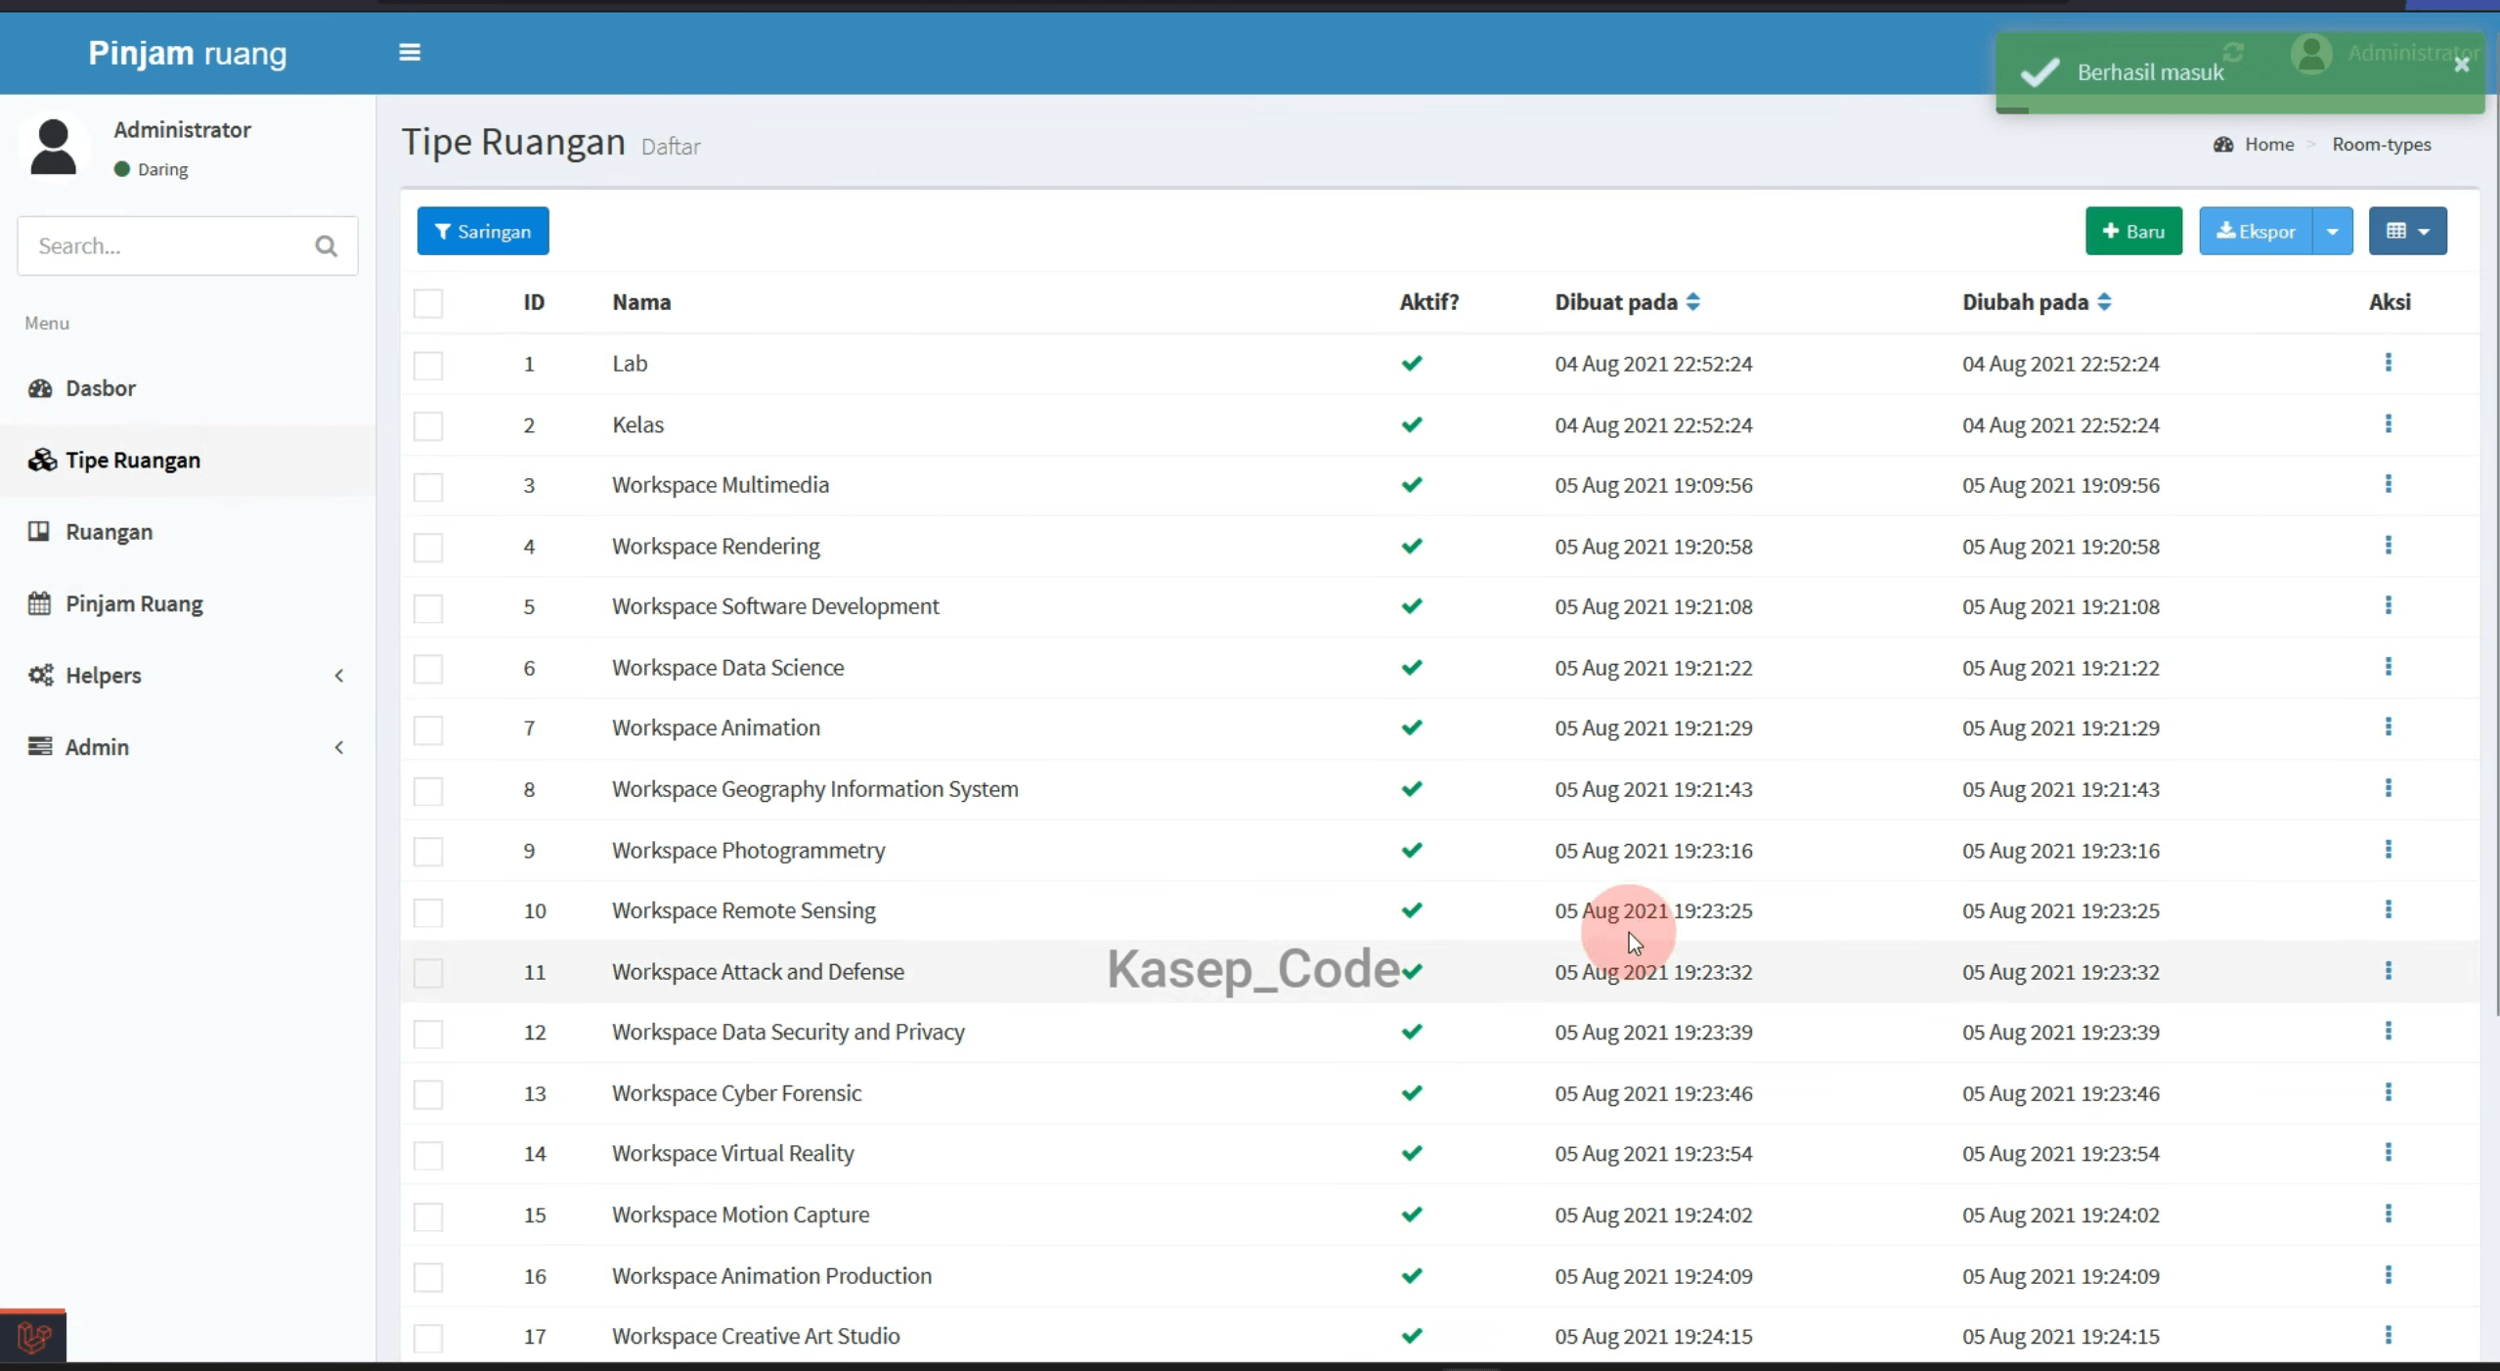Viewport: 2500px width, 1371px height.
Task: Open action dots for Workspace Rendering
Action: 2388,546
